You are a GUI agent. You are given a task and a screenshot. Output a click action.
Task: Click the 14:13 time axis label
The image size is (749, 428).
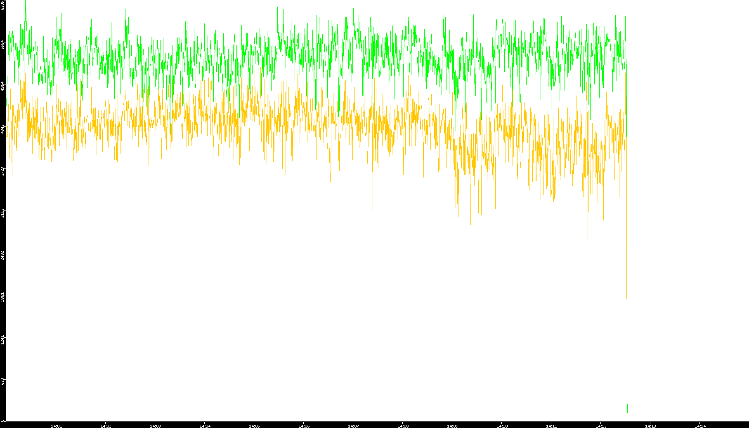tap(650, 426)
